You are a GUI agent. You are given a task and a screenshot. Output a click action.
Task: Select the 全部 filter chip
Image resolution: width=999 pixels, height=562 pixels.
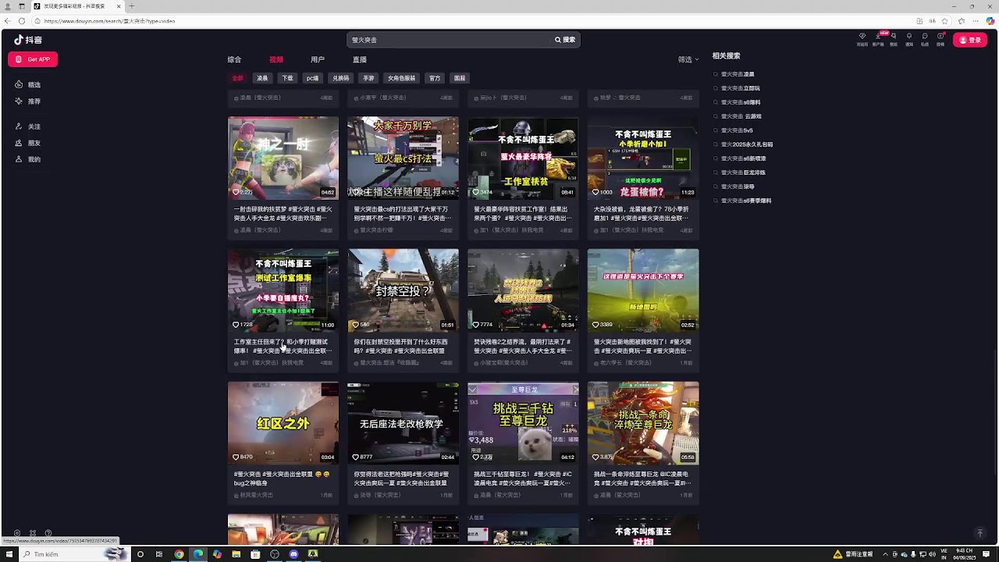click(237, 78)
